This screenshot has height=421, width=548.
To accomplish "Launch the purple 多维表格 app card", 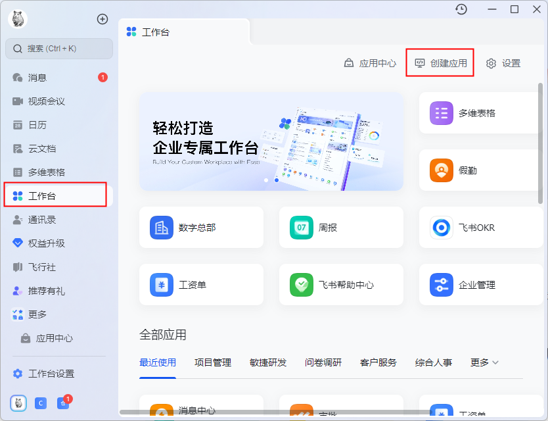I will pos(480,113).
